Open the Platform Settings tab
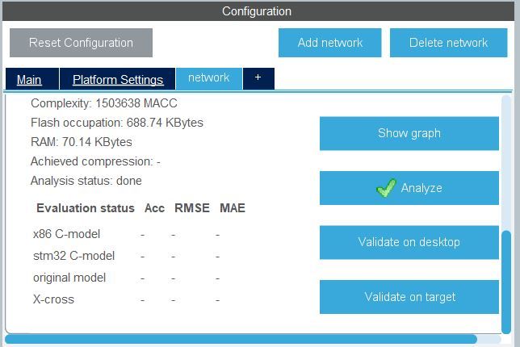 [118, 80]
